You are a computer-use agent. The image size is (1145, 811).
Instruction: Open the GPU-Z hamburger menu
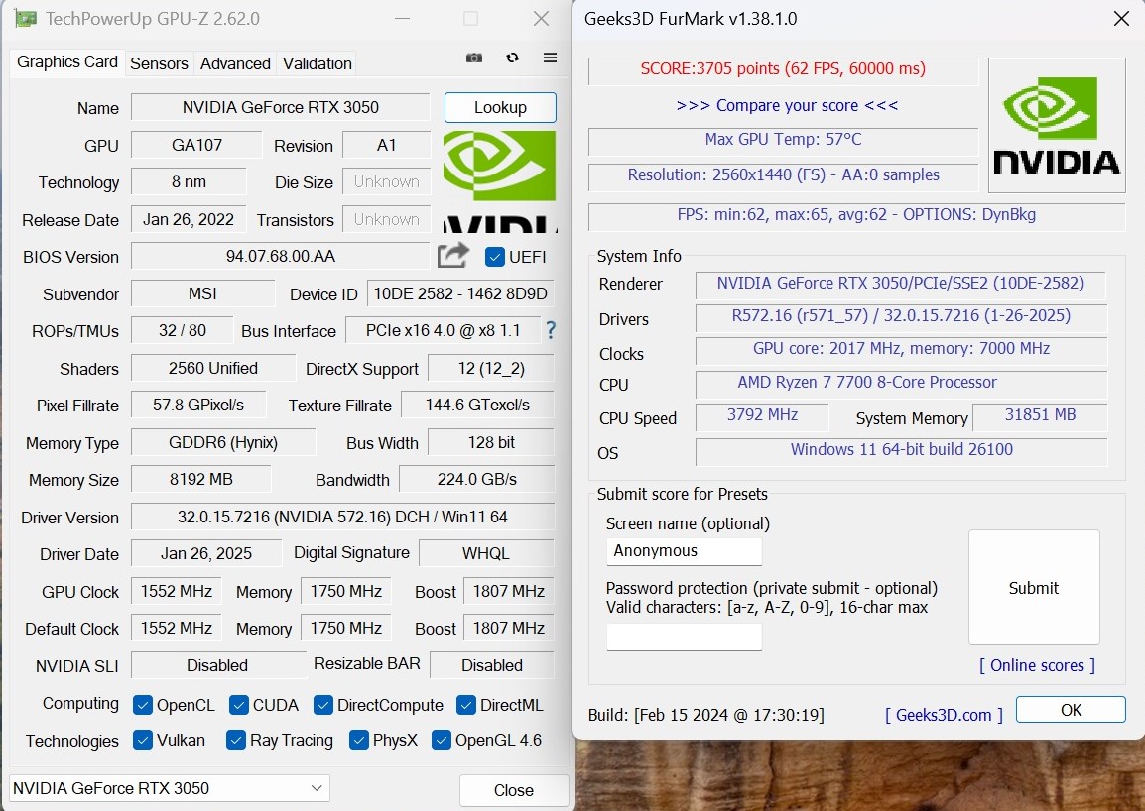tap(550, 58)
